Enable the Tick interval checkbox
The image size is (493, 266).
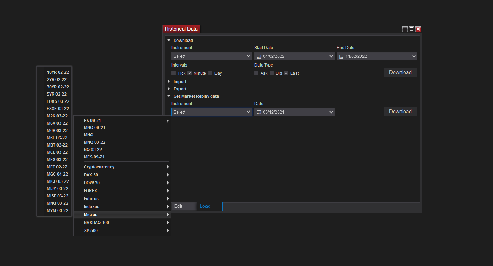tap(174, 73)
